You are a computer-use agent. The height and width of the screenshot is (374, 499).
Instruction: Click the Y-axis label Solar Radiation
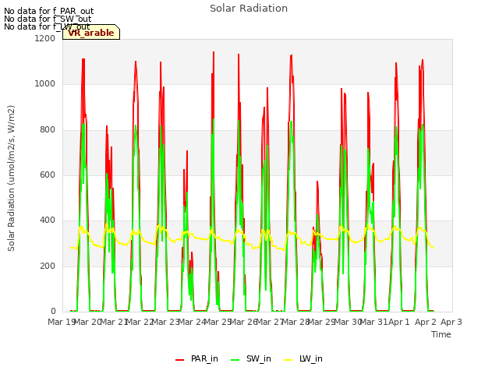[x=11, y=178]
